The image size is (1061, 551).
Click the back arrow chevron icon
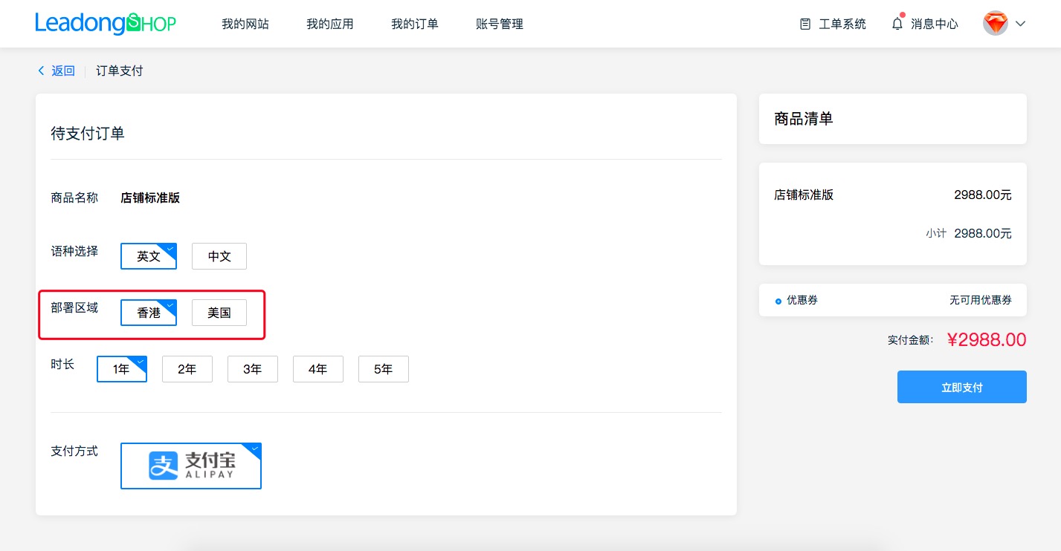(x=41, y=71)
